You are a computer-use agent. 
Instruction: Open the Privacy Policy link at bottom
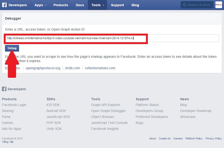[214, 138]
